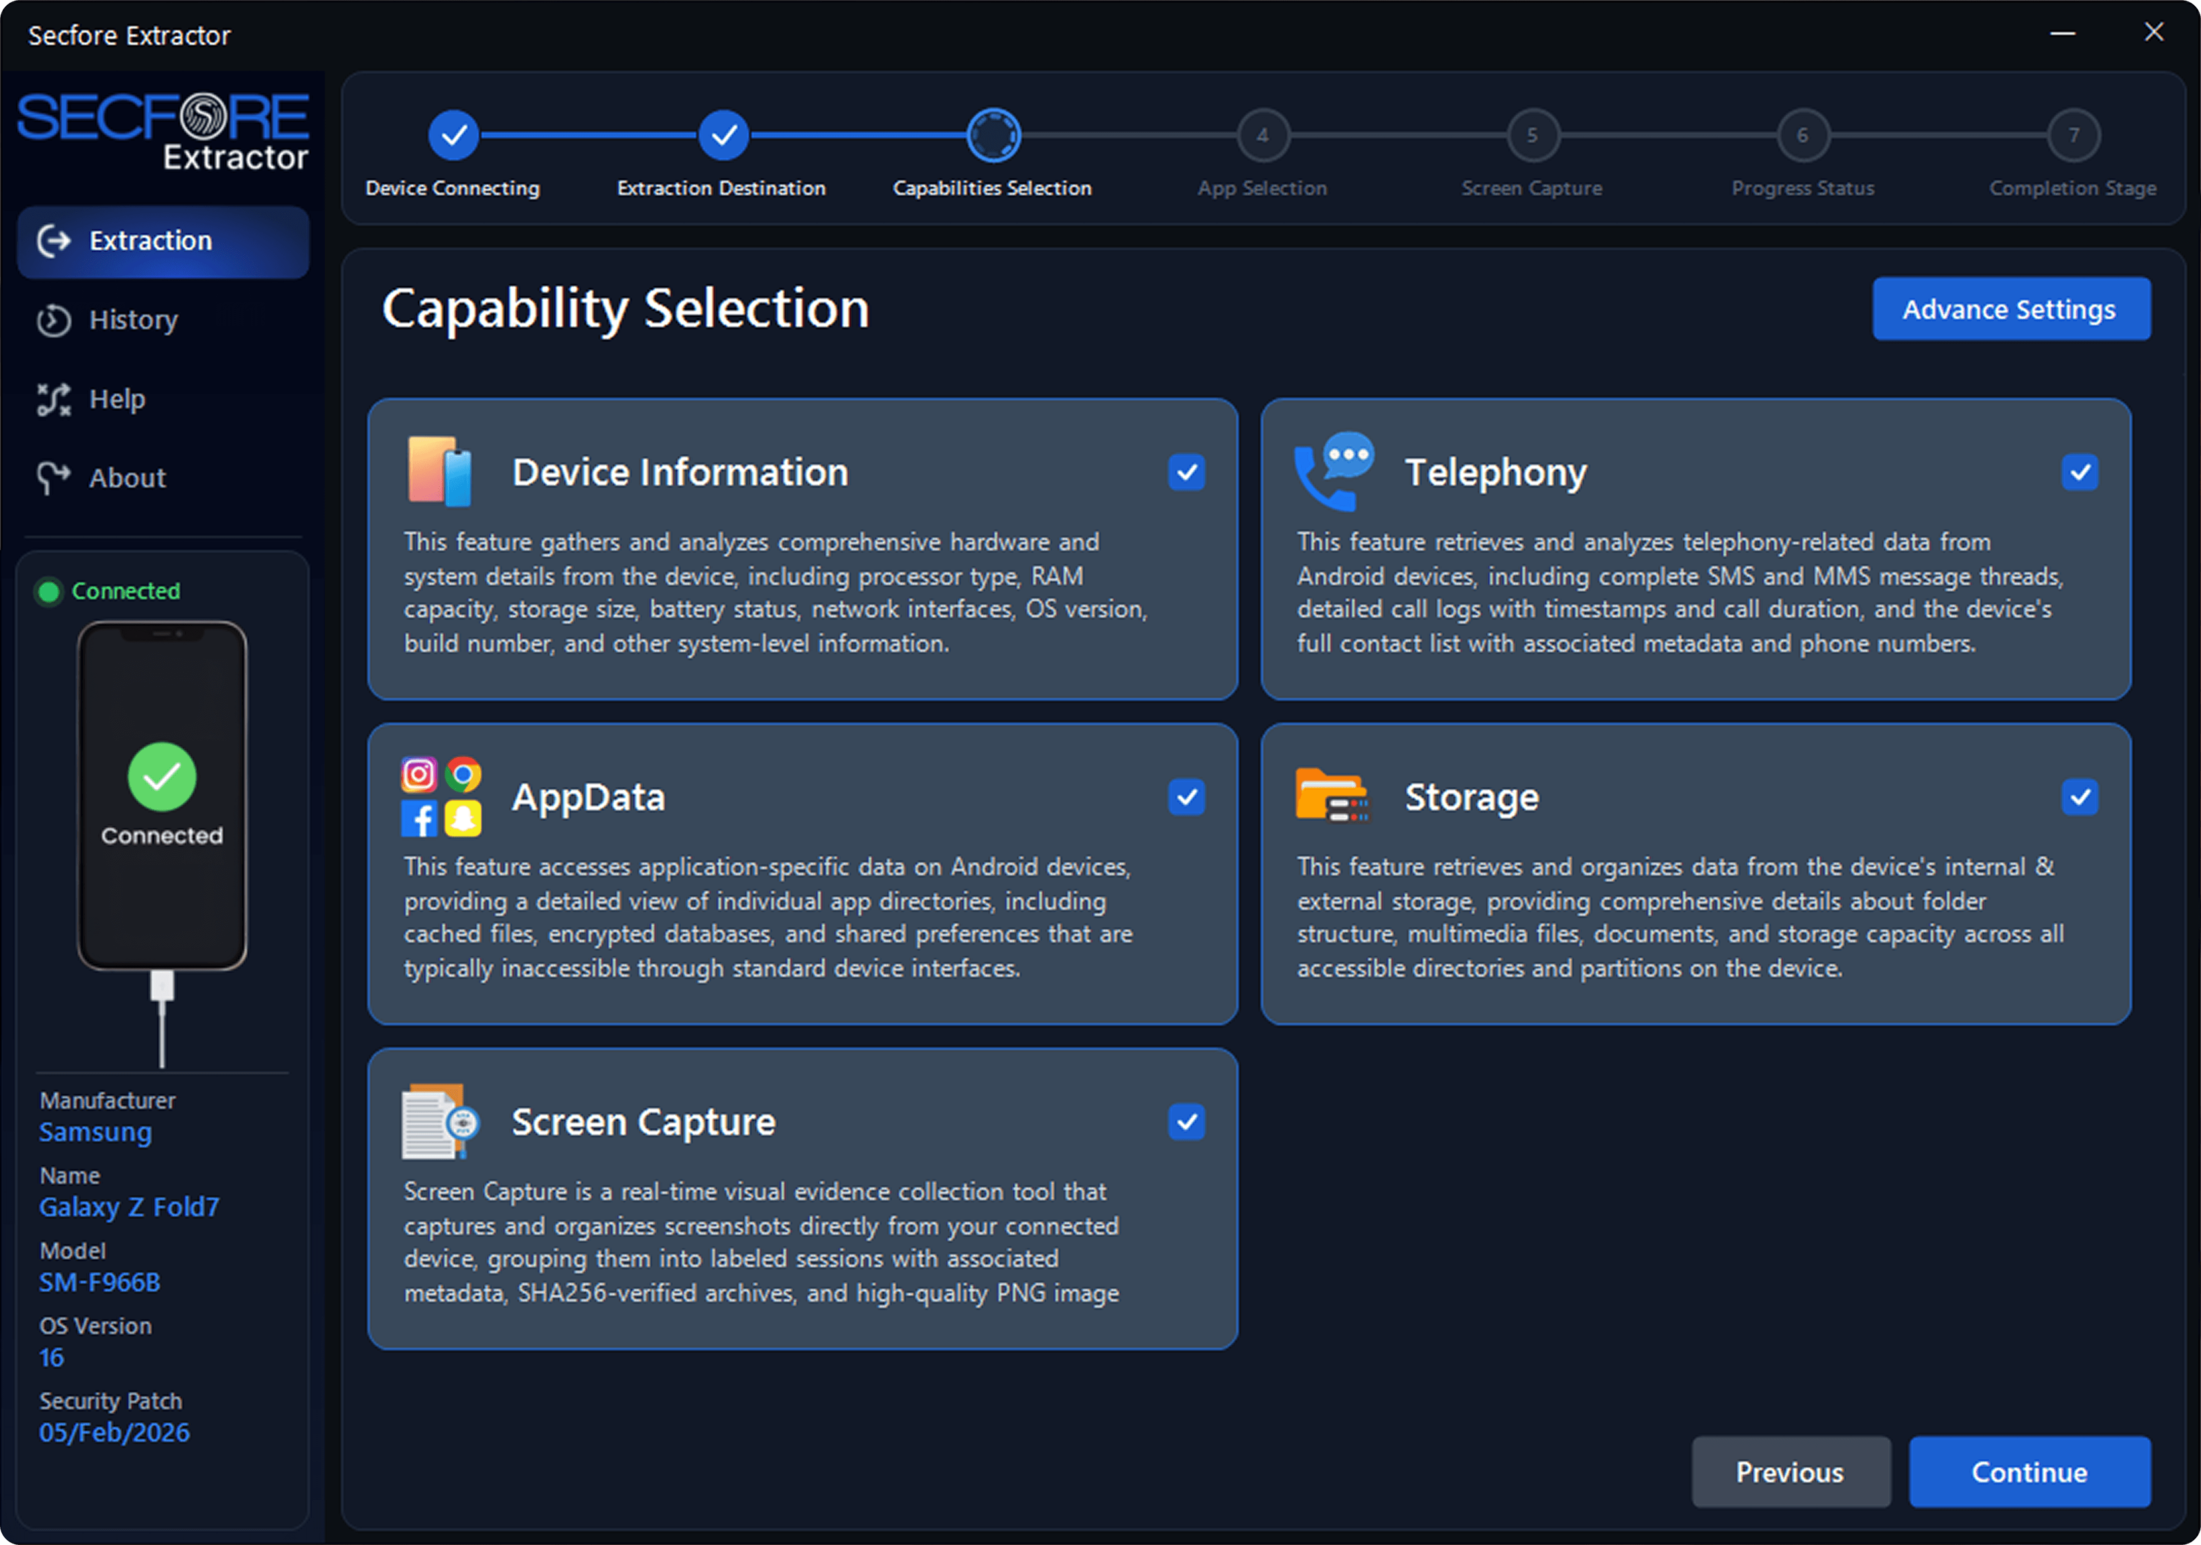Click the Telephony phone-chat icon
This screenshot has width=2201, height=1545.
[1333, 471]
